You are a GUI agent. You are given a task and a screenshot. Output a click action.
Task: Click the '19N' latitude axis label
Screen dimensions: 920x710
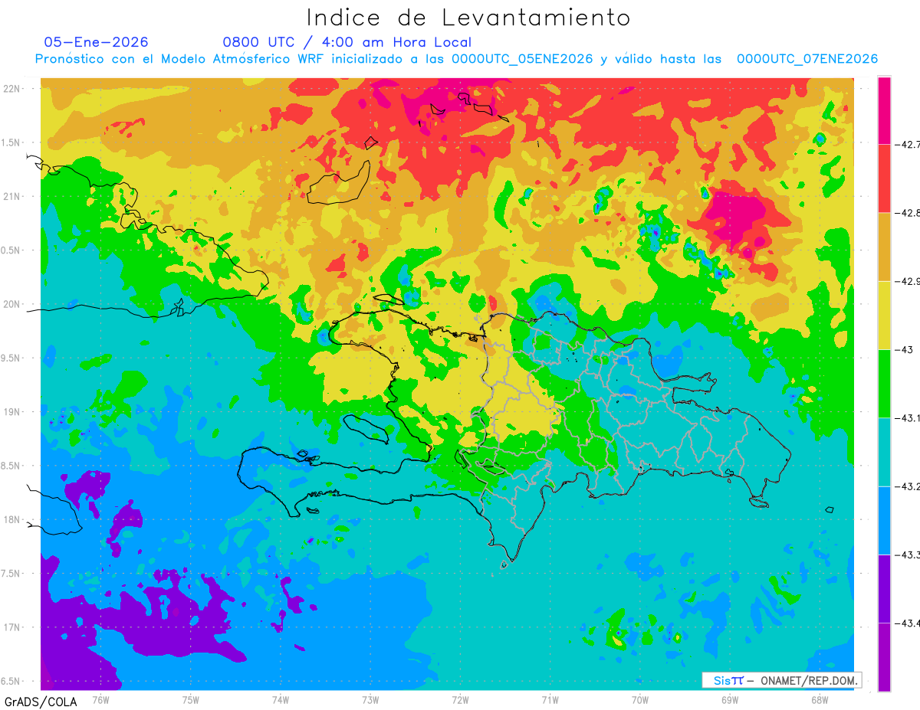[12, 412]
